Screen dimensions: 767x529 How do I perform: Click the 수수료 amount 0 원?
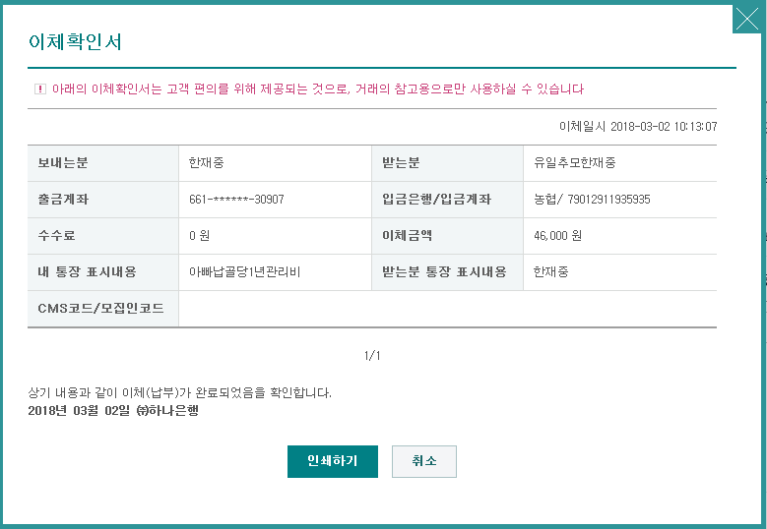click(x=200, y=236)
